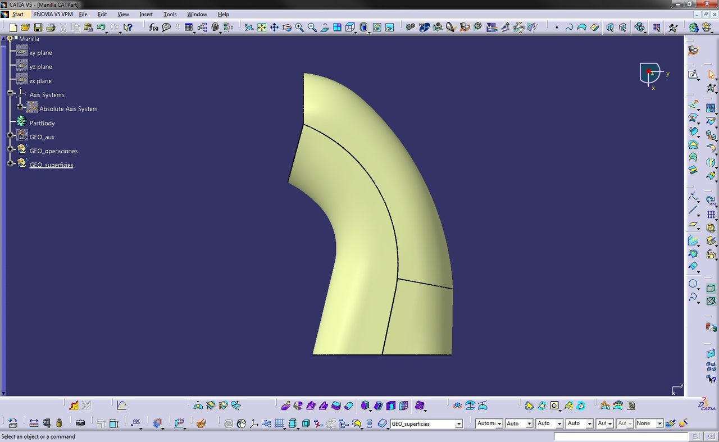Select the Pan tool

274,27
